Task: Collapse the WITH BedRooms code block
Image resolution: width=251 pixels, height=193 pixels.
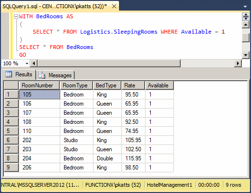Action: pyautogui.click(x=16, y=16)
